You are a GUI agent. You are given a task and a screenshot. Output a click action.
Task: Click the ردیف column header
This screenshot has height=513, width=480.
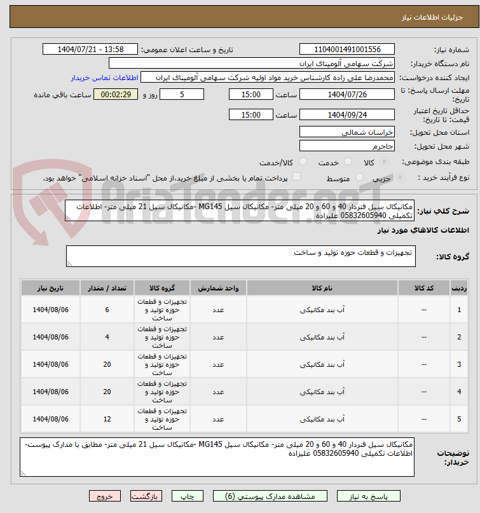pyautogui.click(x=459, y=288)
